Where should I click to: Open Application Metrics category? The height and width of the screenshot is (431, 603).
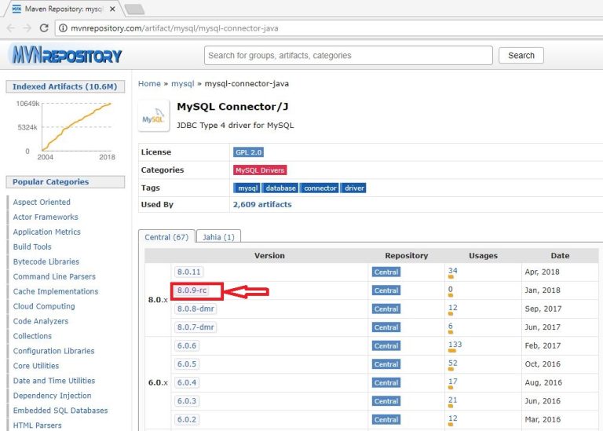(46, 232)
